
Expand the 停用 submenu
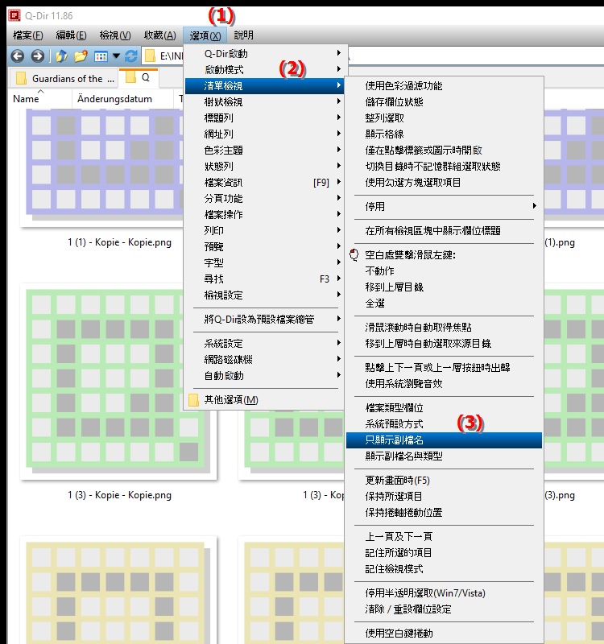click(445, 207)
